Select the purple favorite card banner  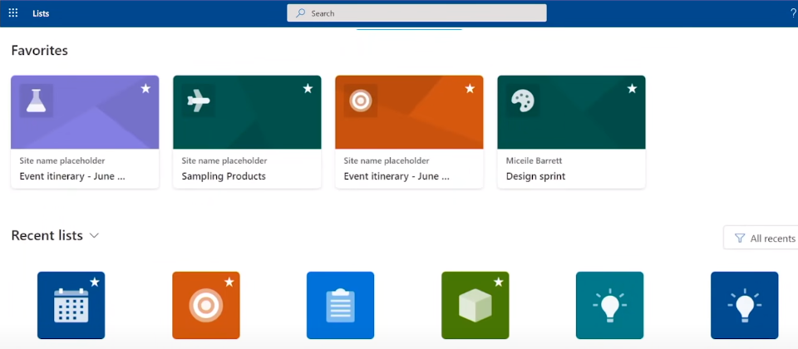click(x=85, y=112)
